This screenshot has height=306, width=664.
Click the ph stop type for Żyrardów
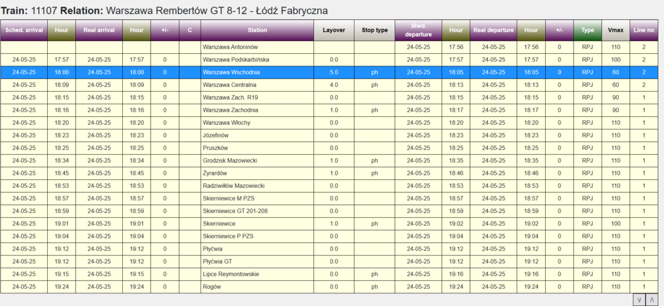pos(374,173)
